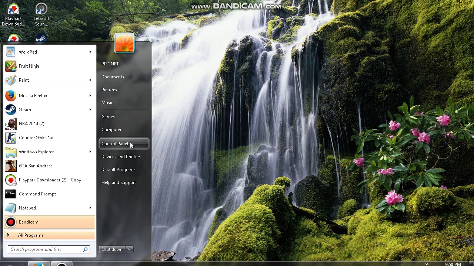The height and width of the screenshot is (266, 474).
Task: Open Documents from the Start menu
Action: coord(124,77)
